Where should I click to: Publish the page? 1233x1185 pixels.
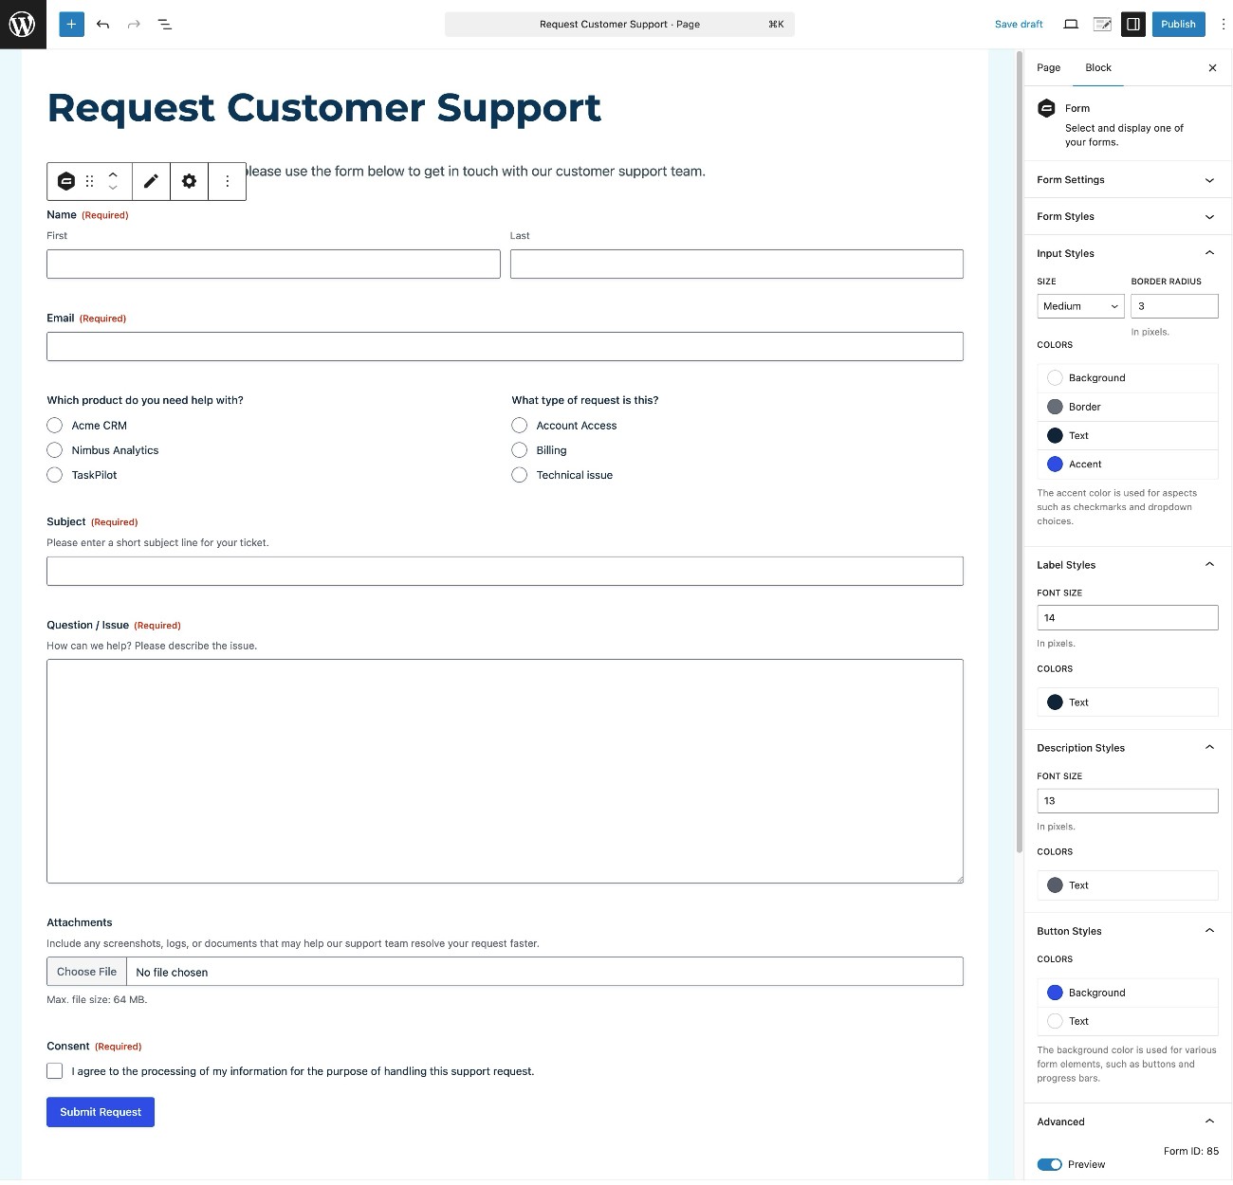tap(1178, 24)
